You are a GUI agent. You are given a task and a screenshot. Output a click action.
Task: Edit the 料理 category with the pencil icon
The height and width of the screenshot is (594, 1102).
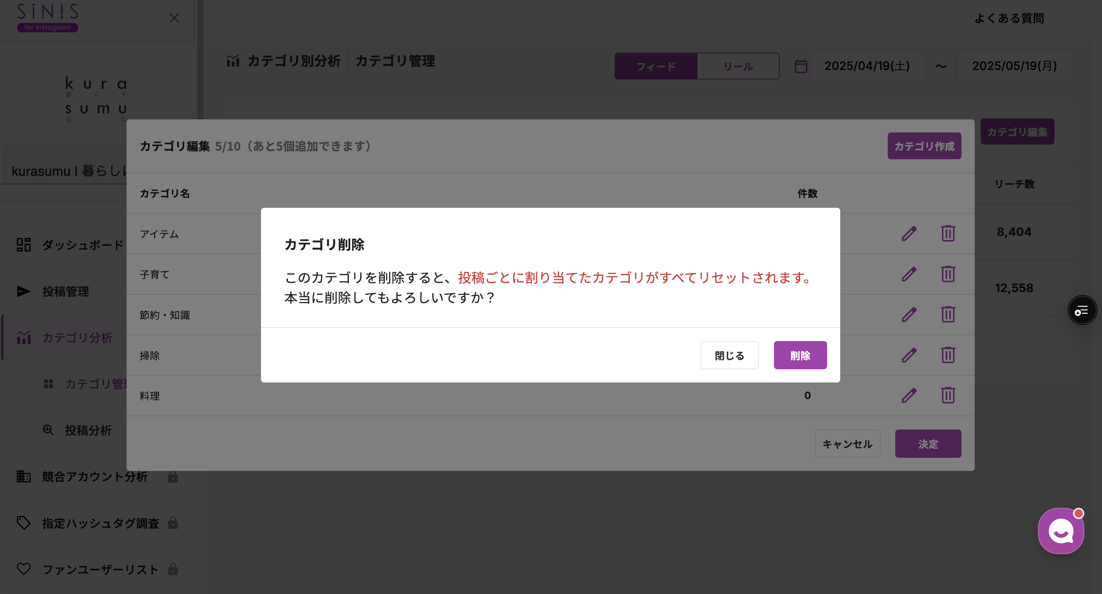[909, 396]
